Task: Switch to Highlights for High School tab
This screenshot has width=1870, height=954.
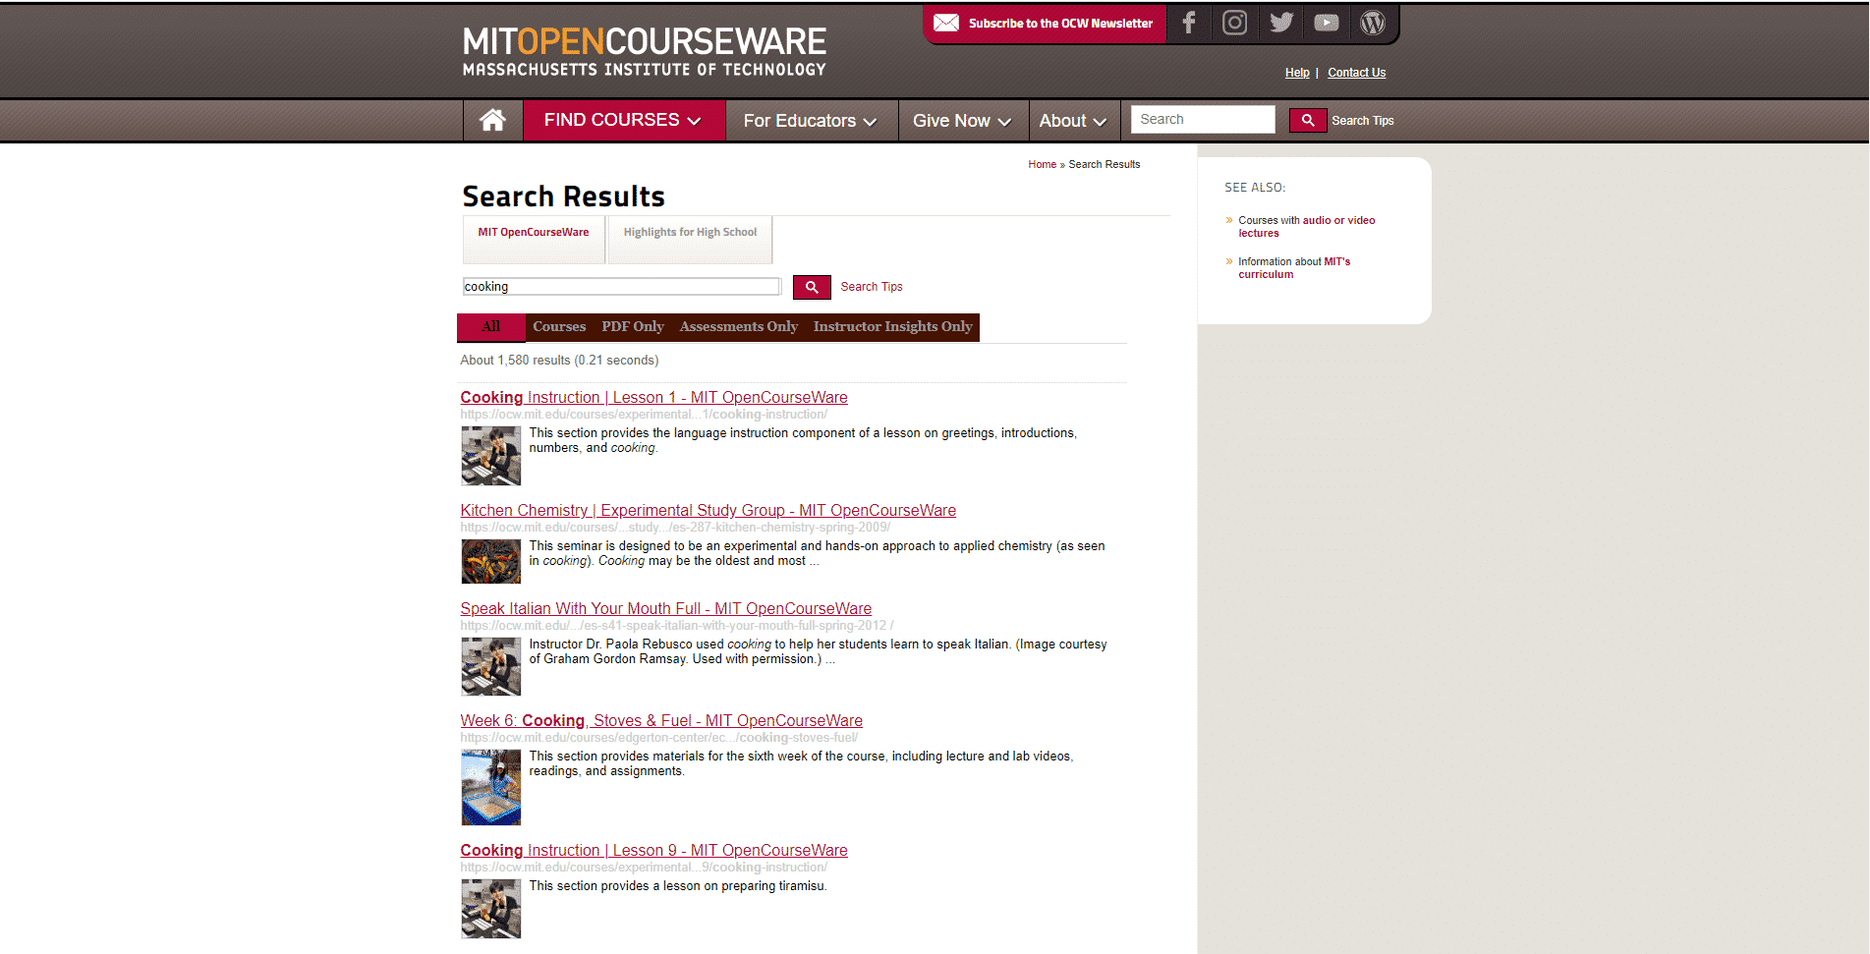Action: click(x=690, y=240)
